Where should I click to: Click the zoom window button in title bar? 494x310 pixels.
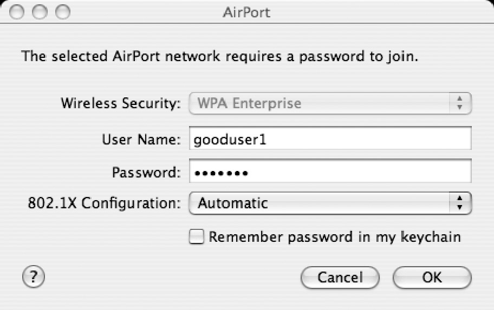(x=63, y=12)
